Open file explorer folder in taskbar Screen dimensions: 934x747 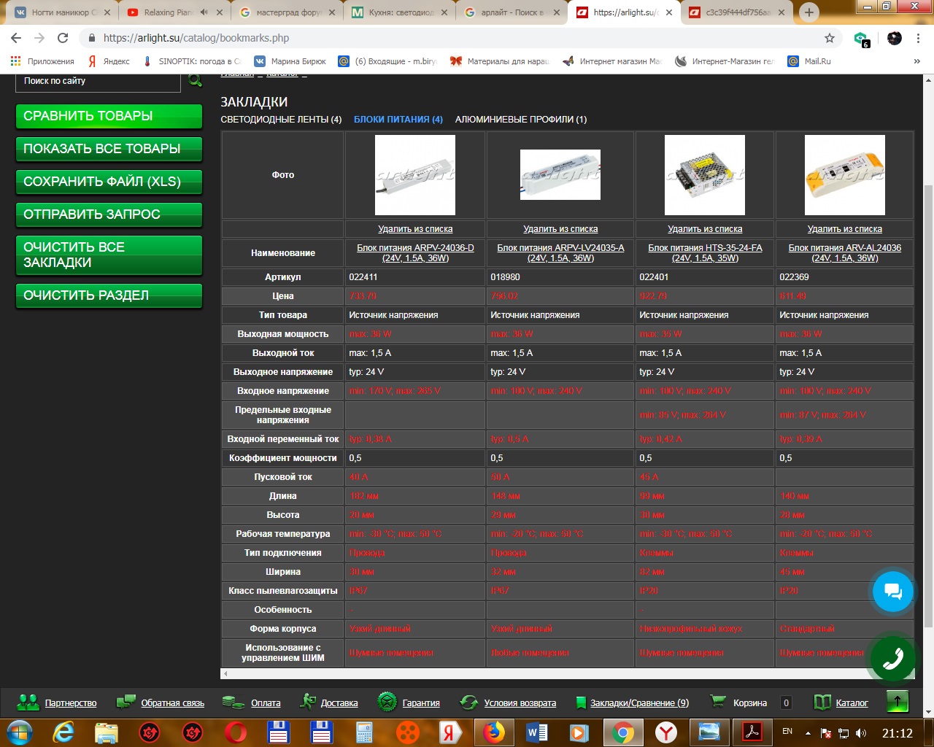coord(107,732)
